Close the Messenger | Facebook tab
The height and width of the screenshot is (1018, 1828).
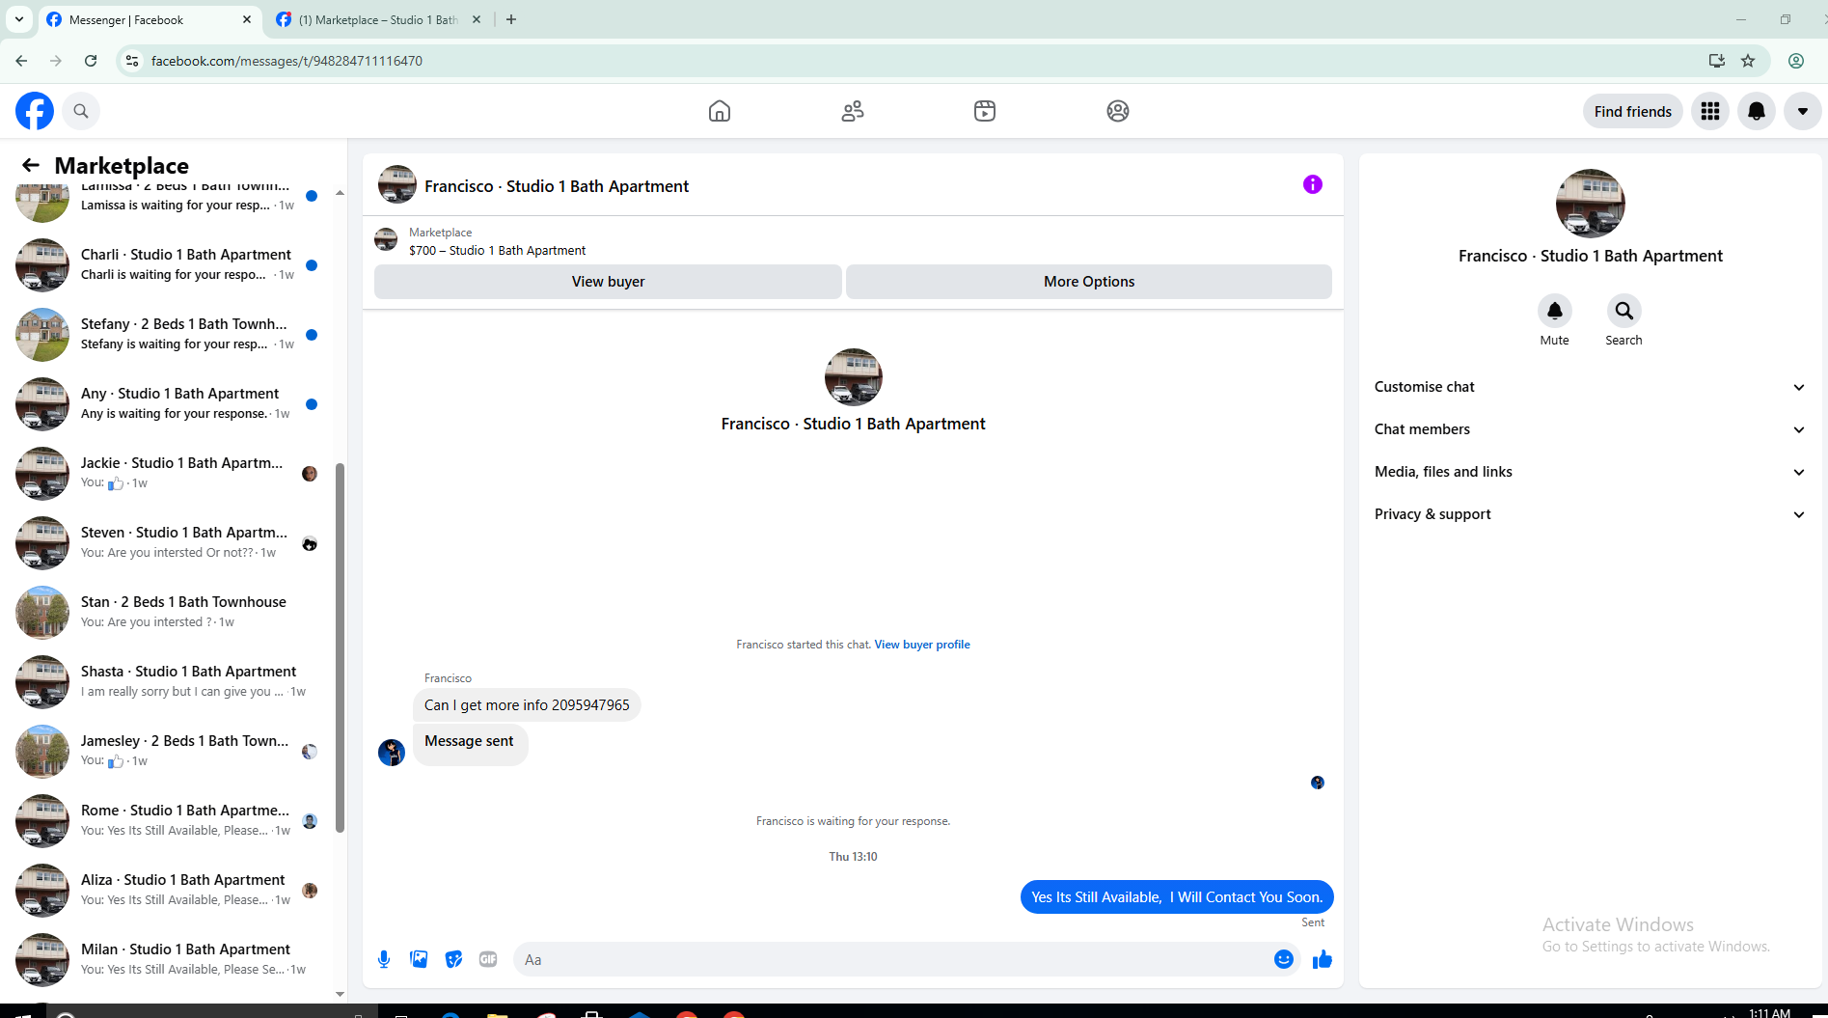pyautogui.click(x=247, y=19)
